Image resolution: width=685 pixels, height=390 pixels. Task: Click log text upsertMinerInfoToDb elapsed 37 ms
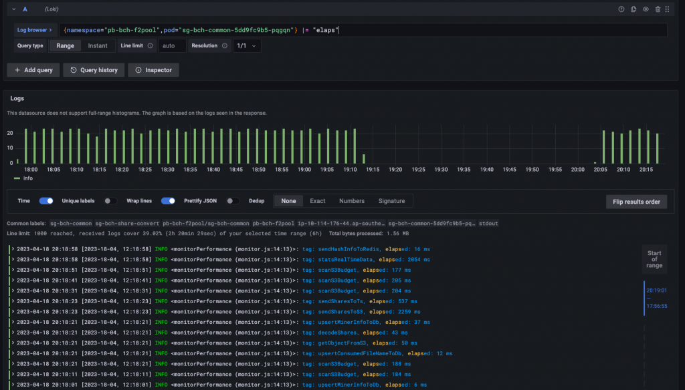(x=366, y=323)
